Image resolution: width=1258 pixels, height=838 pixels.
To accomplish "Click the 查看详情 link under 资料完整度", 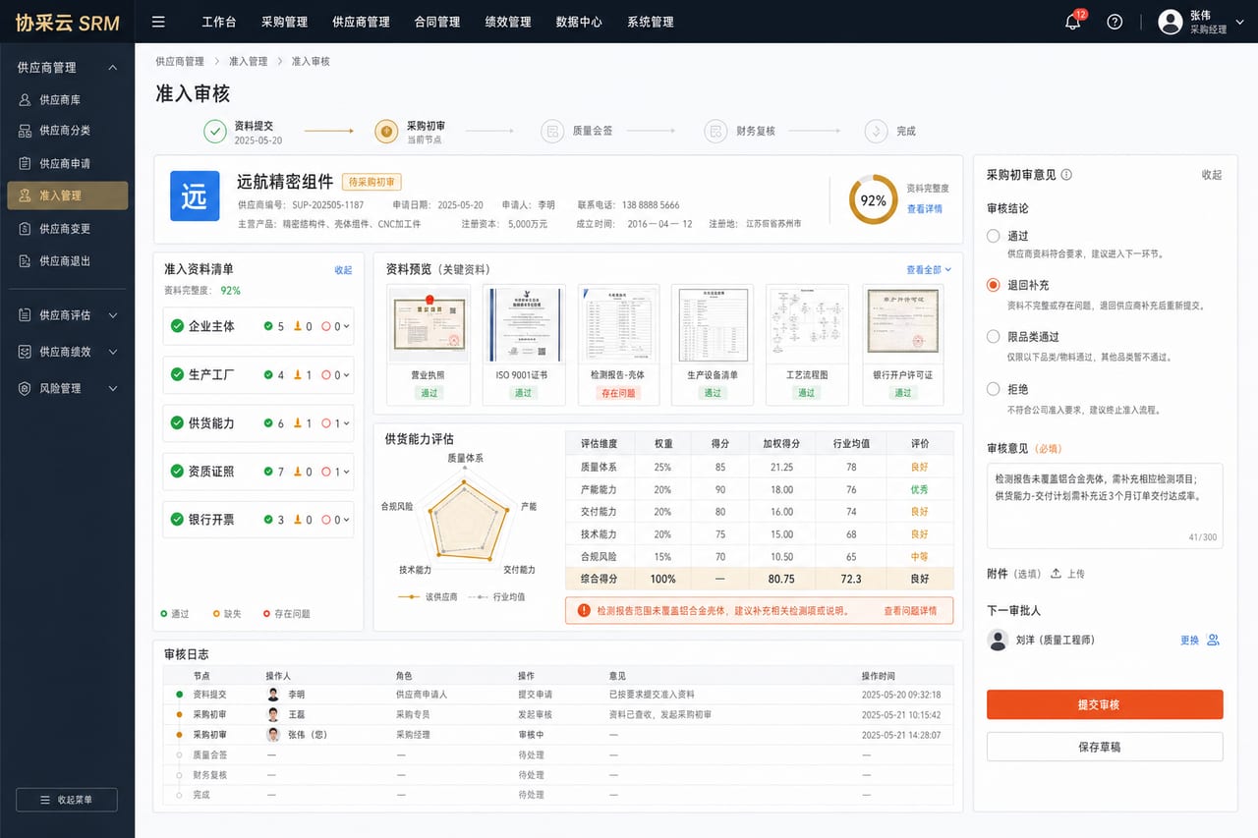I will pos(924,209).
